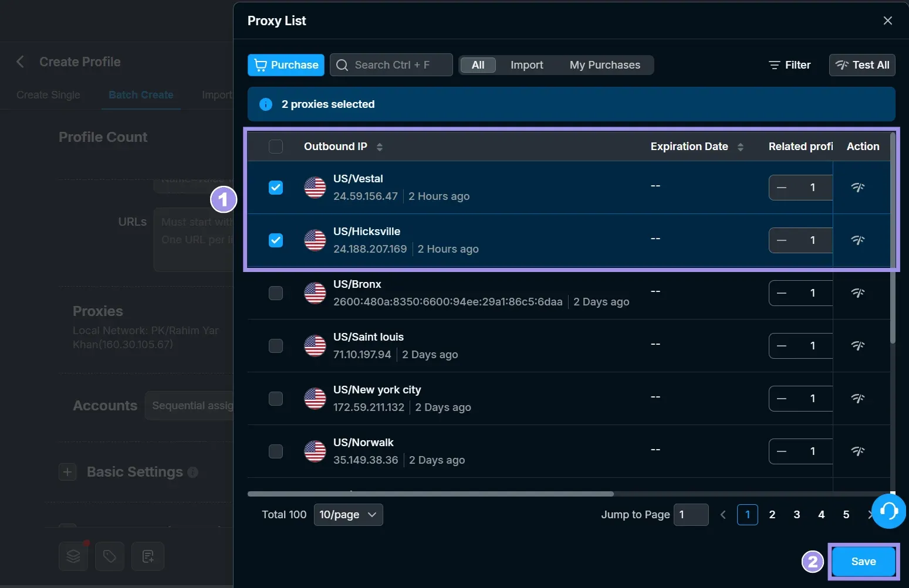Test the US/Norwalk proxy connection icon

[x=858, y=451]
